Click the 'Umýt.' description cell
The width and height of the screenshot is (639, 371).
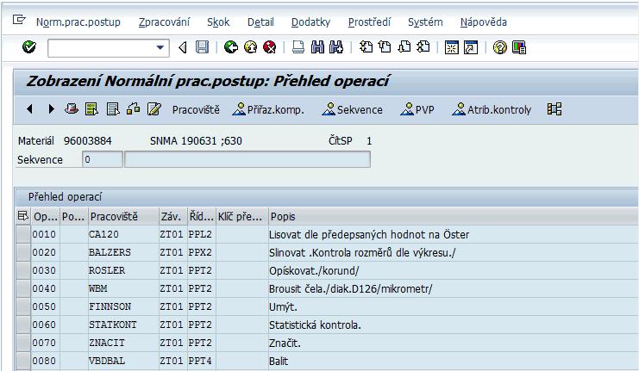[453, 306]
